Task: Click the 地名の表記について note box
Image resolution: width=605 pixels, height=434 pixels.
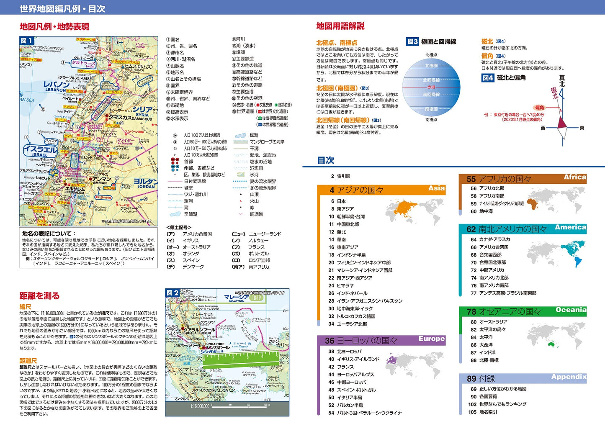Action: click(x=88, y=248)
